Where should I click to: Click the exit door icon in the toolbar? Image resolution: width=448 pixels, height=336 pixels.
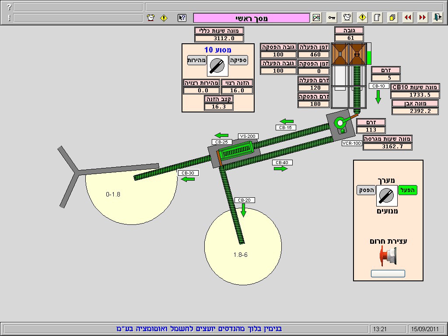pos(437,17)
